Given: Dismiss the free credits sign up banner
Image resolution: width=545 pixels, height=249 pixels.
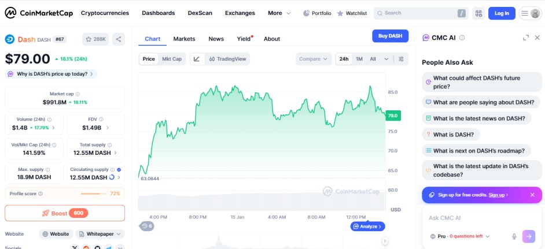Looking at the screenshot, I should point(532,195).
